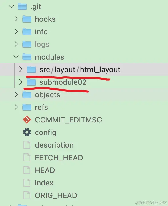Screen dimensions: 168x206
Task: Select the layout path segment
Action: pos(65,70)
